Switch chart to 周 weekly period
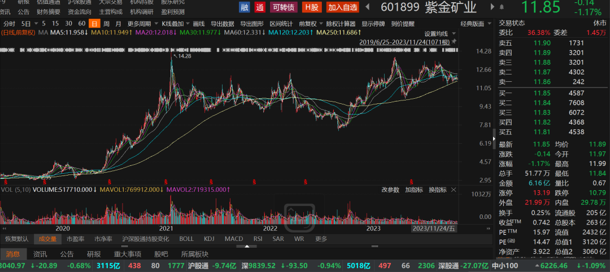 pyautogui.click(x=106, y=24)
